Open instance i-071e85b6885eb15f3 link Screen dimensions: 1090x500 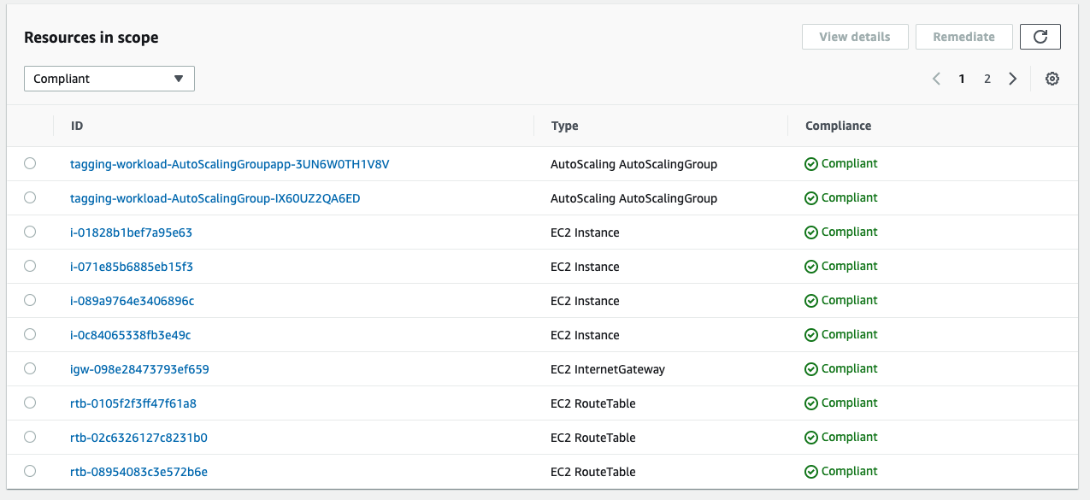point(132,267)
